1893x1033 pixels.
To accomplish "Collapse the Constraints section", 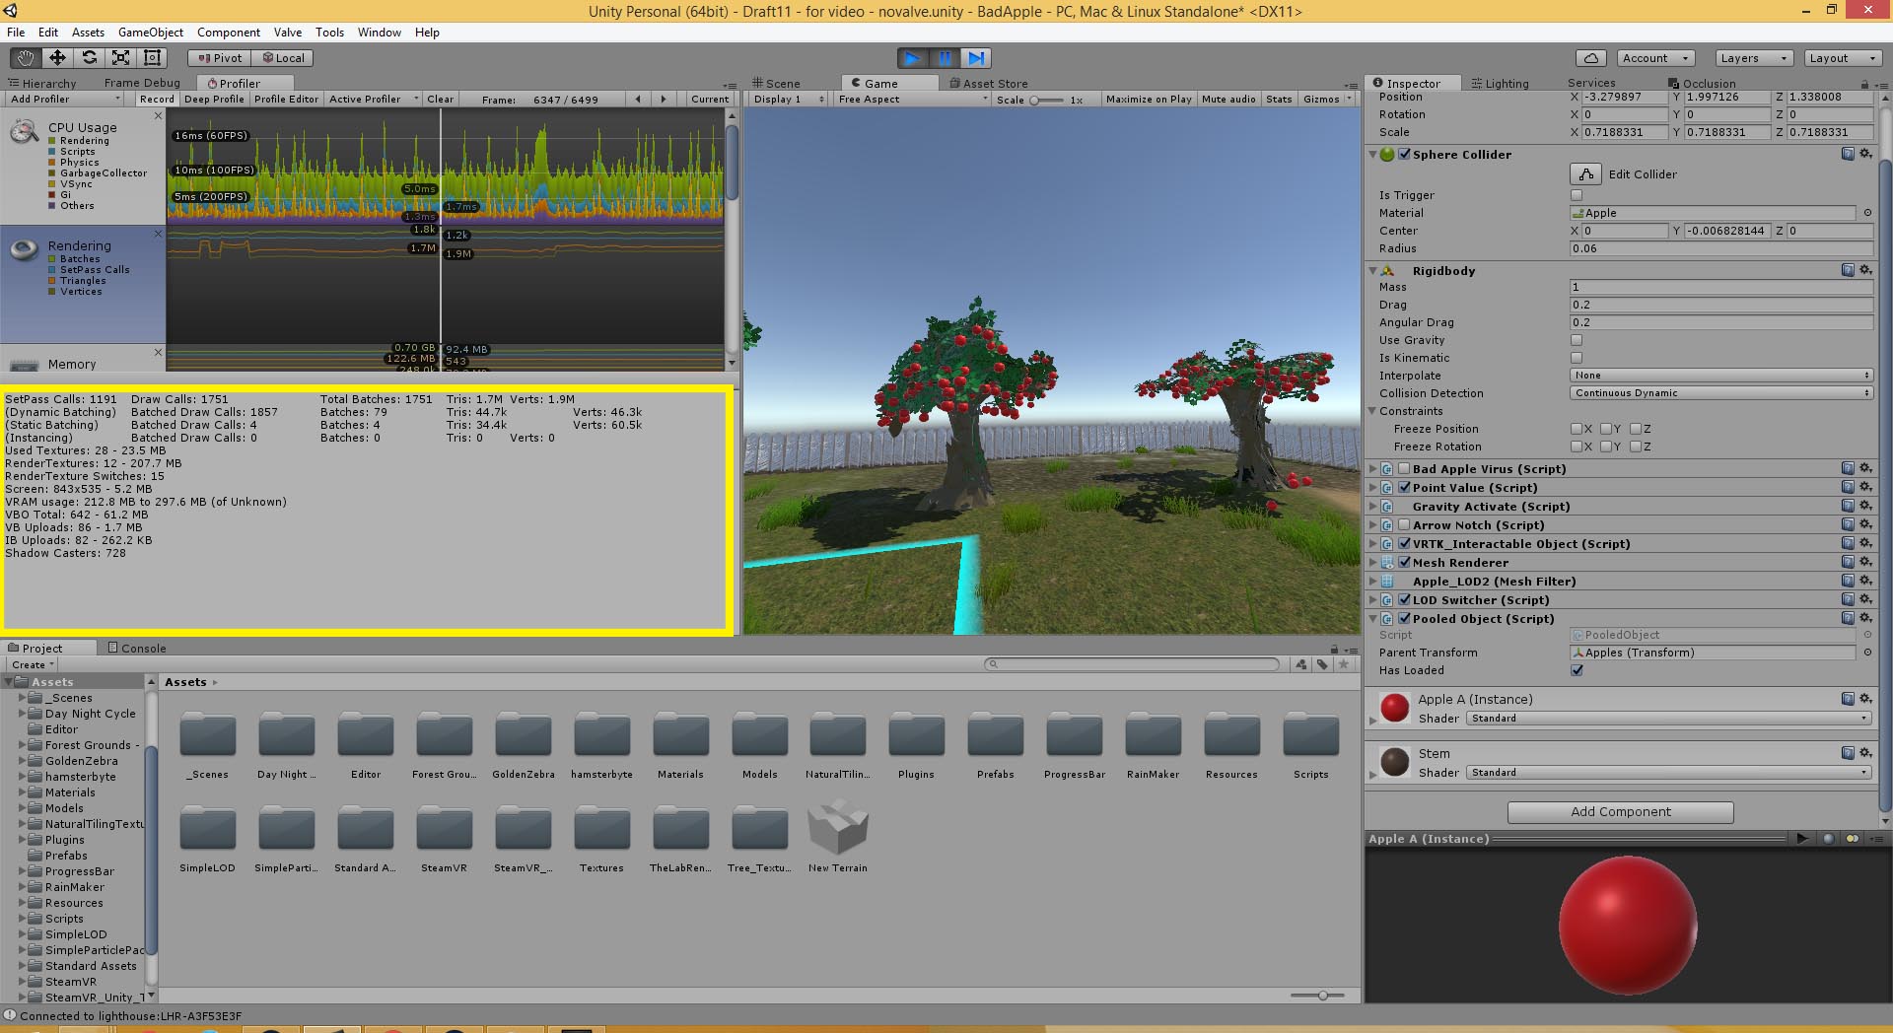I will click(x=1372, y=411).
